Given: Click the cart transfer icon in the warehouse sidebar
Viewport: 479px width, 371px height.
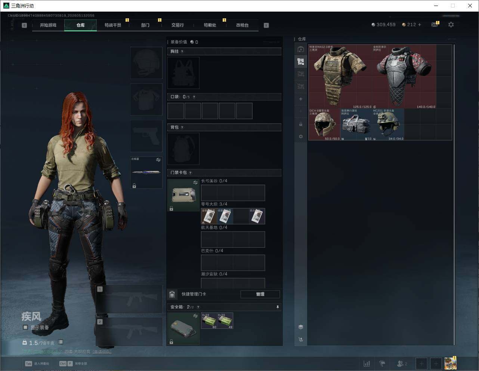Looking at the screenshot, I should 301,340.
